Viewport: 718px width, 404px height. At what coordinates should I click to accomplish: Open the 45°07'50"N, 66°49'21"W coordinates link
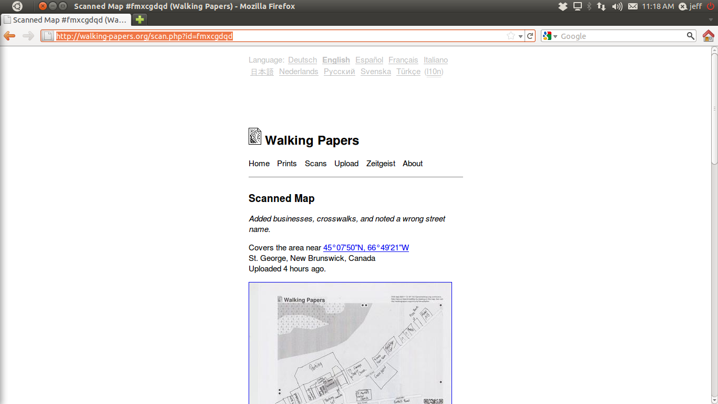[x=366, y=248]
